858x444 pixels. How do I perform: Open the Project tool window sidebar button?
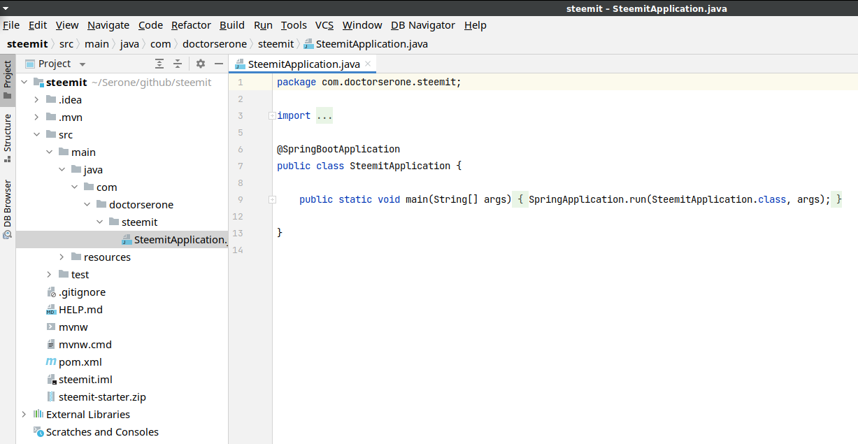8,80
